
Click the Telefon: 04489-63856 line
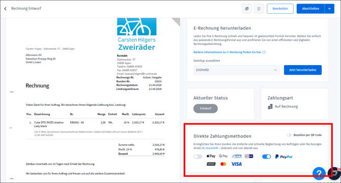pos(129,67)
